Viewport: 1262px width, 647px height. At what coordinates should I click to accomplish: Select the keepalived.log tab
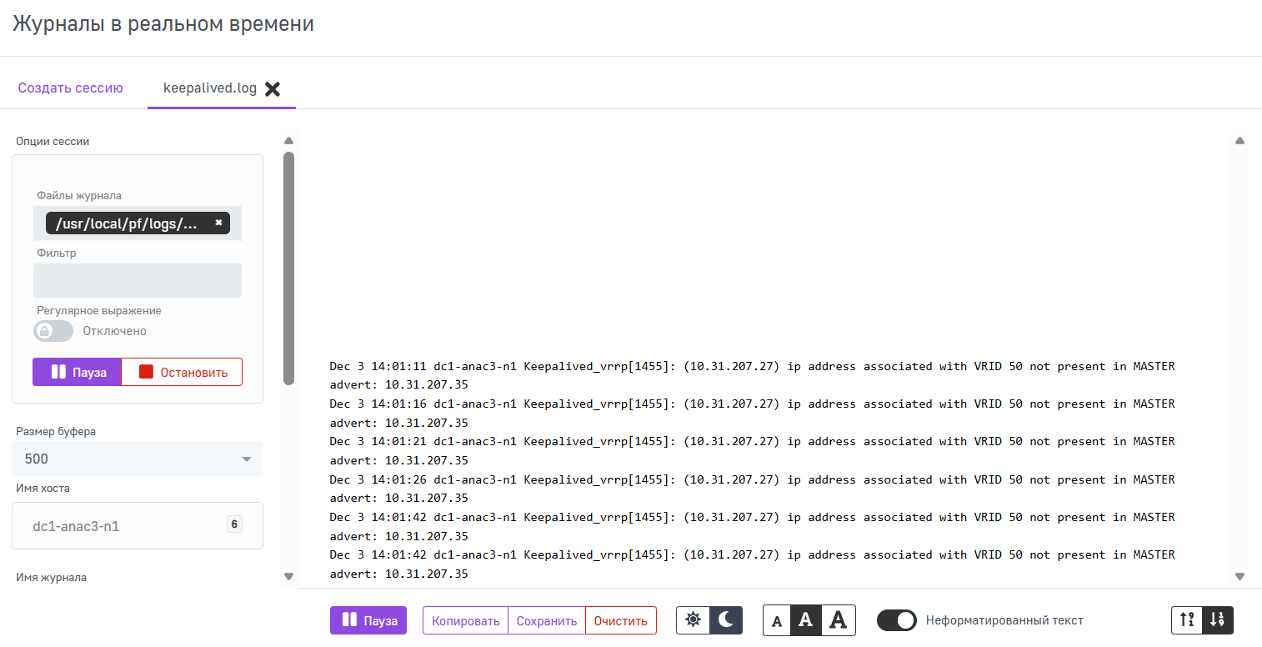click(x=209, y=88)
